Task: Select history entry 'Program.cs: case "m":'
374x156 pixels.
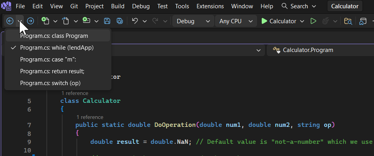Action: pos(58,59)
